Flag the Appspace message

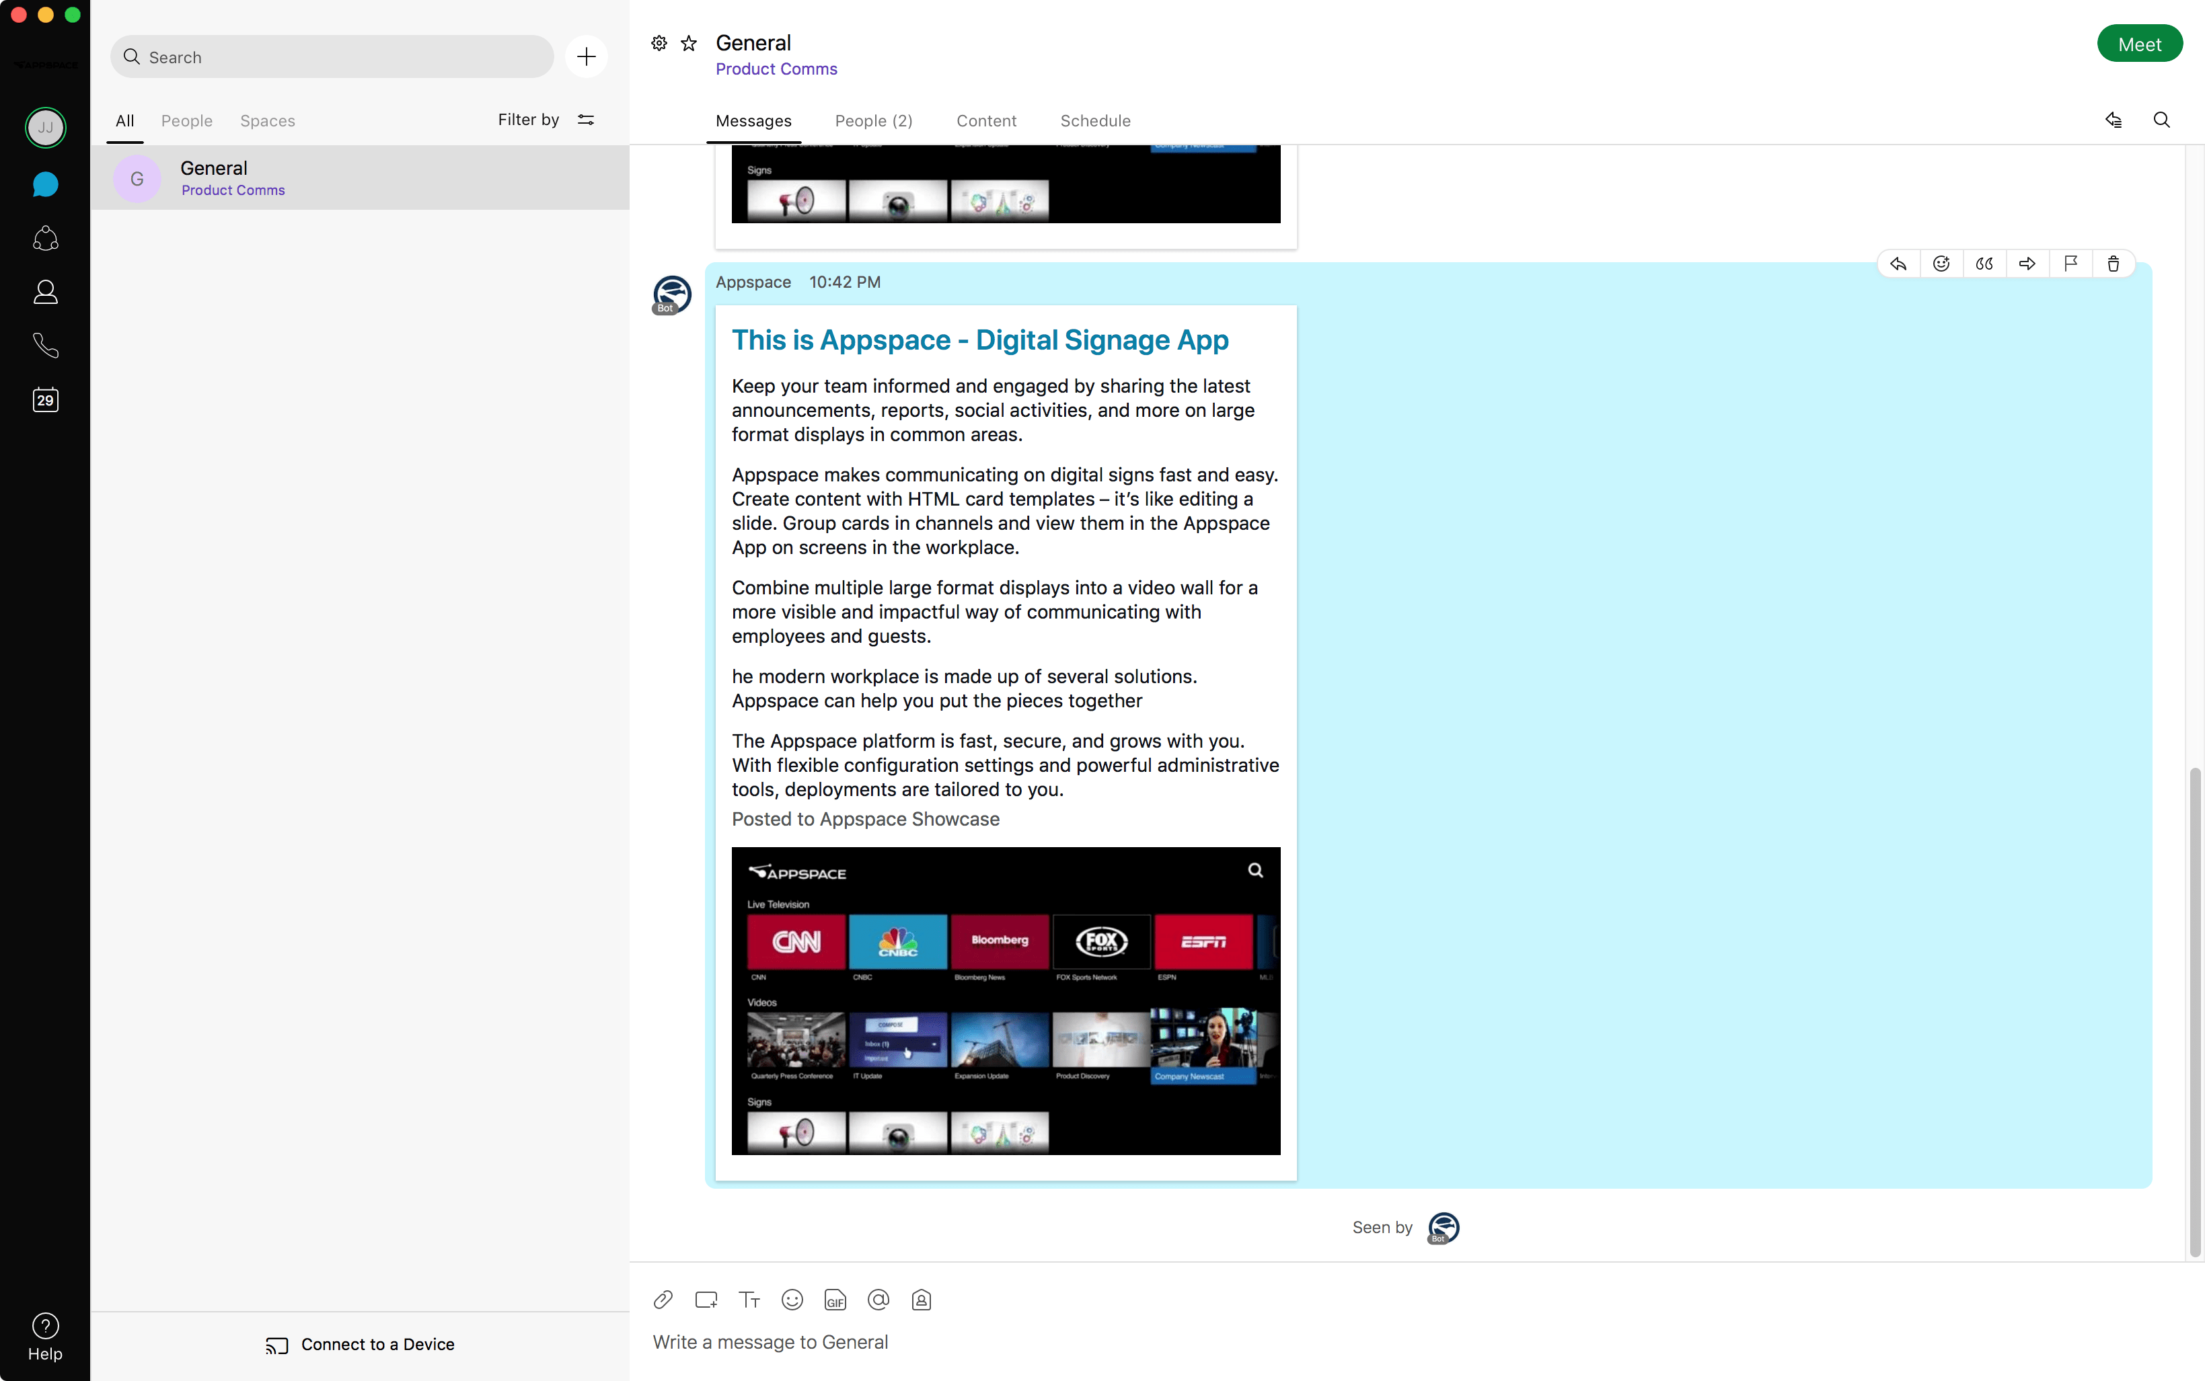click(2070, 263)
